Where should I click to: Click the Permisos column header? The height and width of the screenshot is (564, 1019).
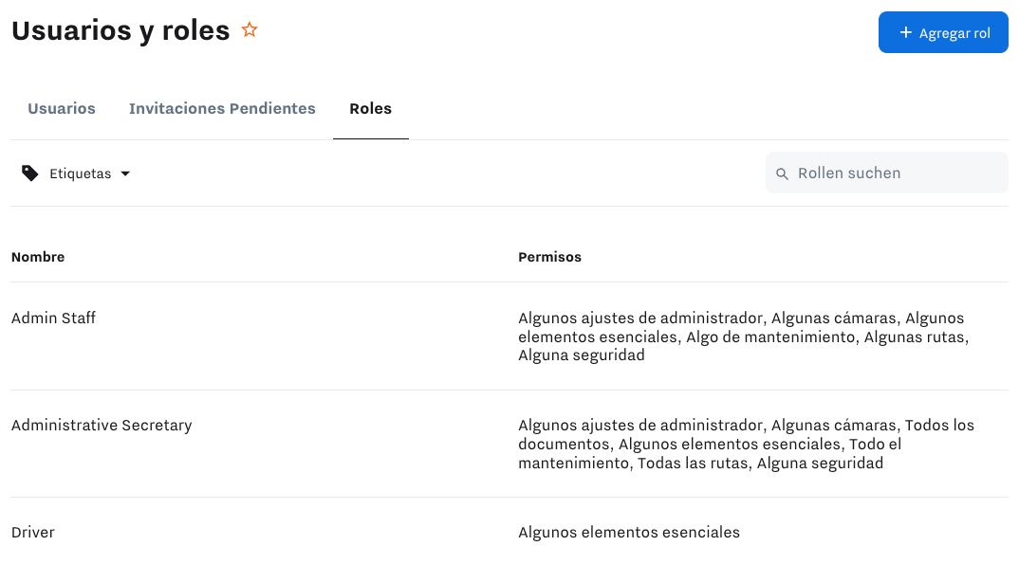pos(549,257)
